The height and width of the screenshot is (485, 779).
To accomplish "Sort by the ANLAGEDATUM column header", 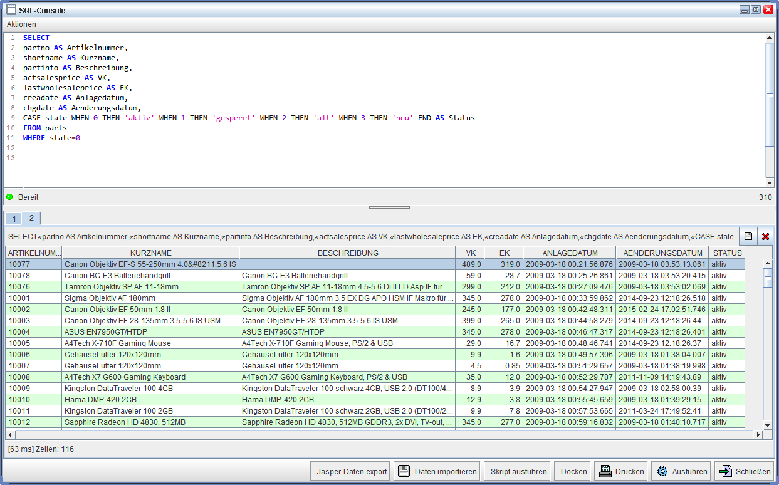I will pos(569,253).
